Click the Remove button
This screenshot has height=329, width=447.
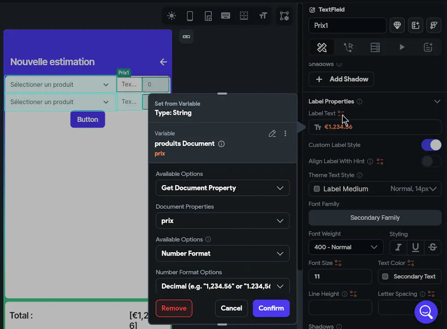click(174, 308)
